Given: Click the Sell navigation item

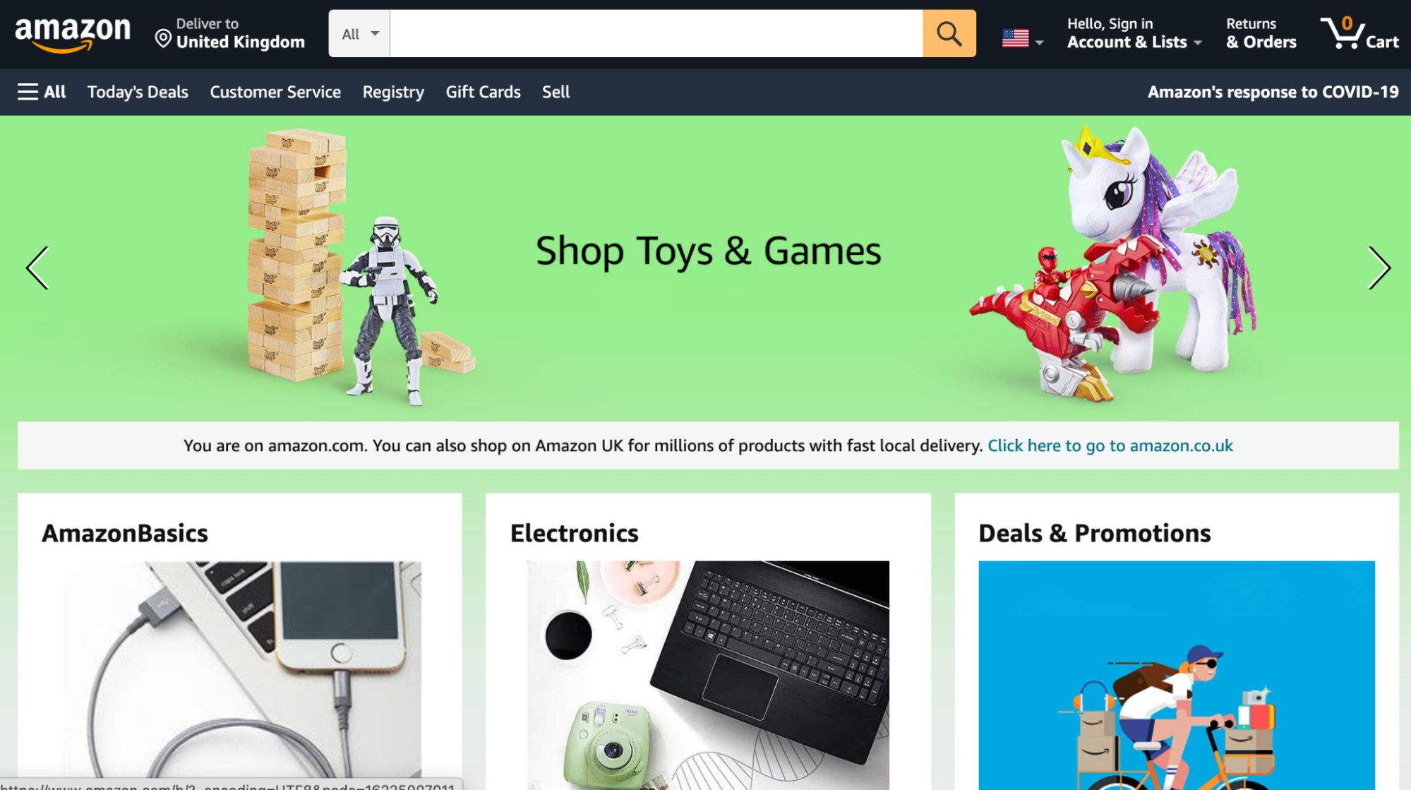Looking at the screenshot, I should [556, 92].
